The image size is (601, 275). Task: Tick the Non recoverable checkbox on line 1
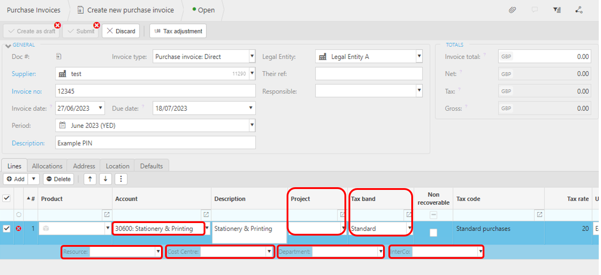(x=433, y=232)
